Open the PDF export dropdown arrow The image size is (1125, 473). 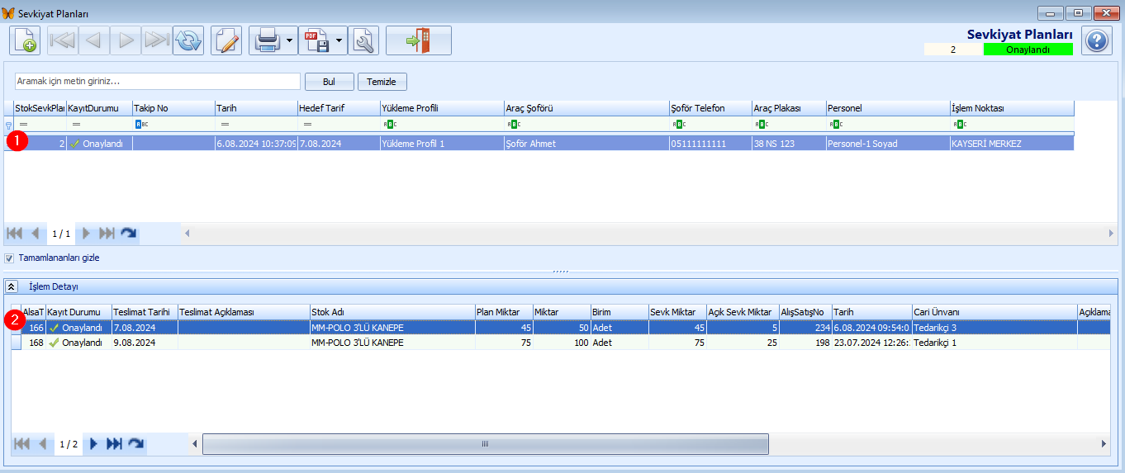[339, 40]
